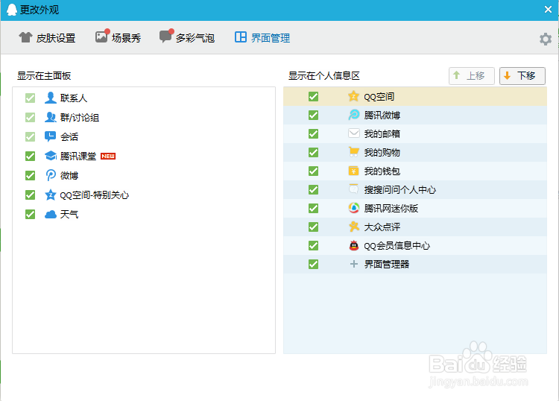This screenshot has width=559, height=401.
Task: Click the 腾讯课堂 graduation cap icon
Action: point(50,156)
